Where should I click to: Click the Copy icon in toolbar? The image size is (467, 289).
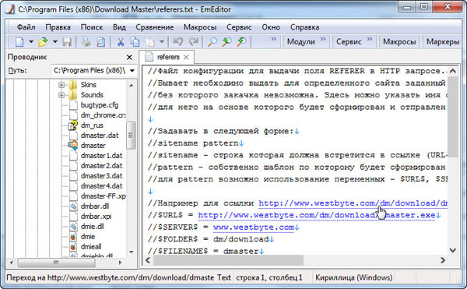(x=135, y=42)
